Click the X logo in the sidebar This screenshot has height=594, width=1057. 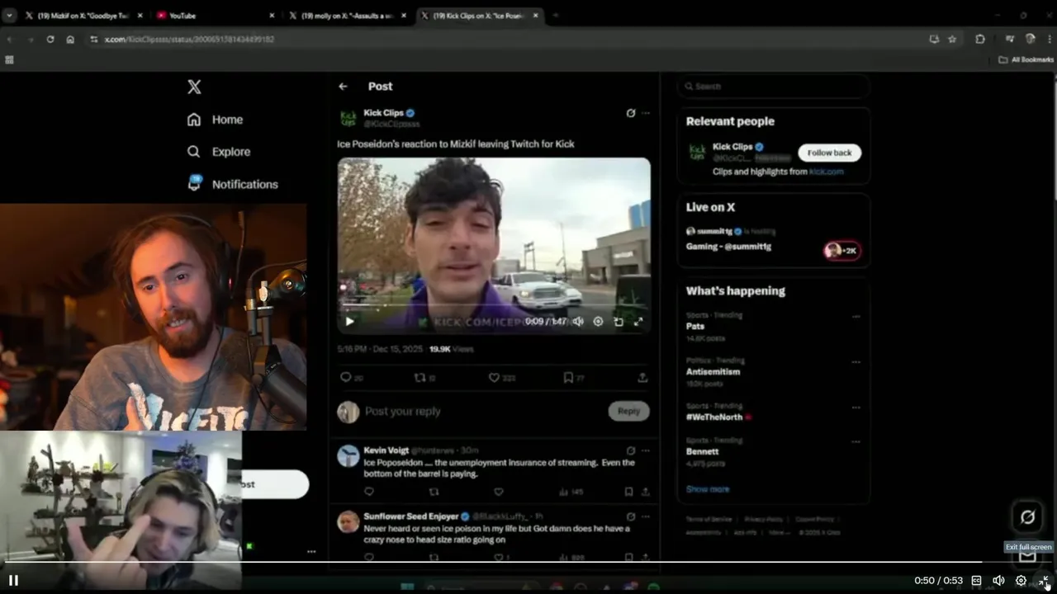194,87
